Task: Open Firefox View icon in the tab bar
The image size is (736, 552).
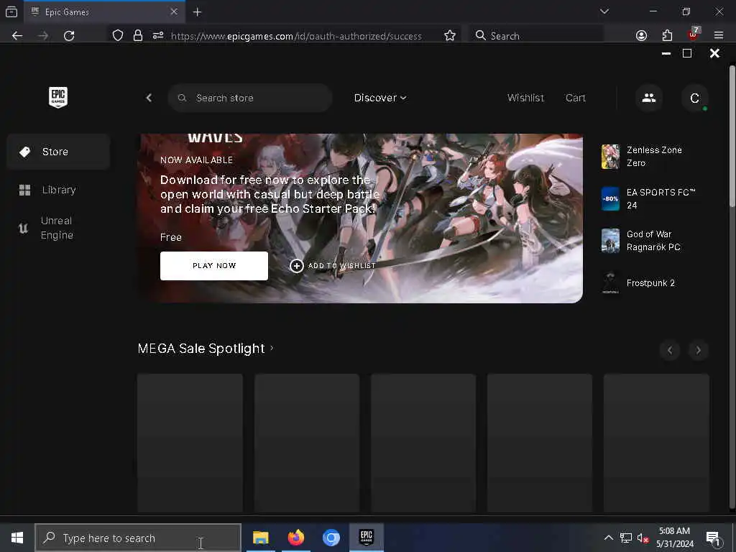Action: point(11,12)
